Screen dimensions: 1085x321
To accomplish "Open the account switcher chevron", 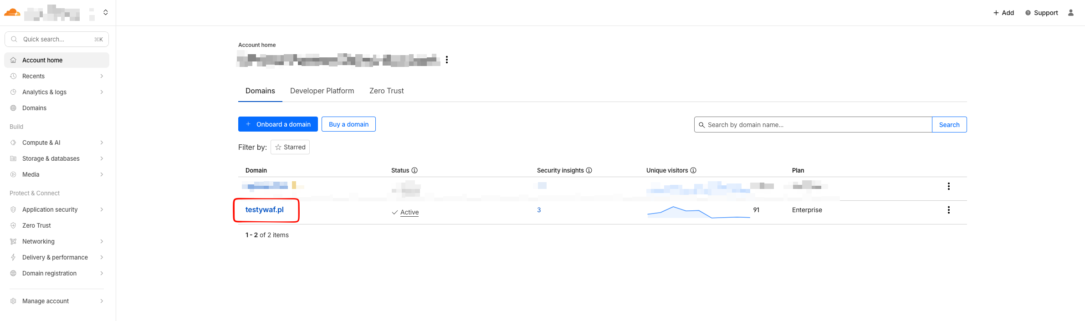I will coord(106,12).
